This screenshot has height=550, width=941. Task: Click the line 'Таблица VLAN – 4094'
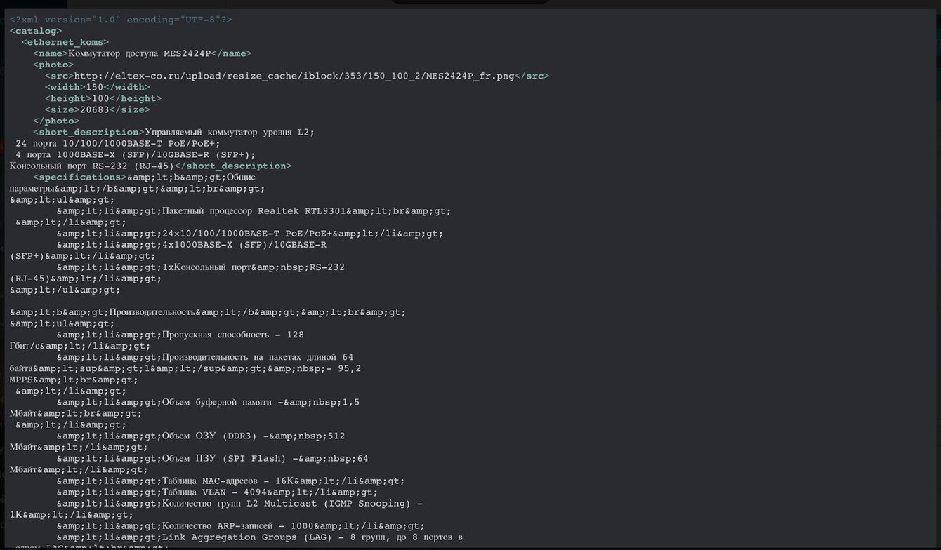click(x=215, y=492)
